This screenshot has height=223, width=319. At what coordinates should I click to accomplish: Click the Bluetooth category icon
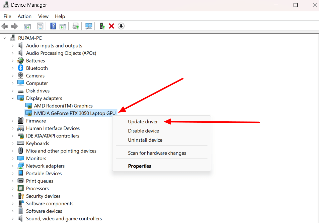(x=20, y=68)
